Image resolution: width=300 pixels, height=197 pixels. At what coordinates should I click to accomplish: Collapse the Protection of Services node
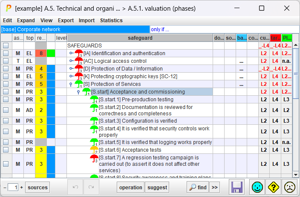click(x=71, y=84)
